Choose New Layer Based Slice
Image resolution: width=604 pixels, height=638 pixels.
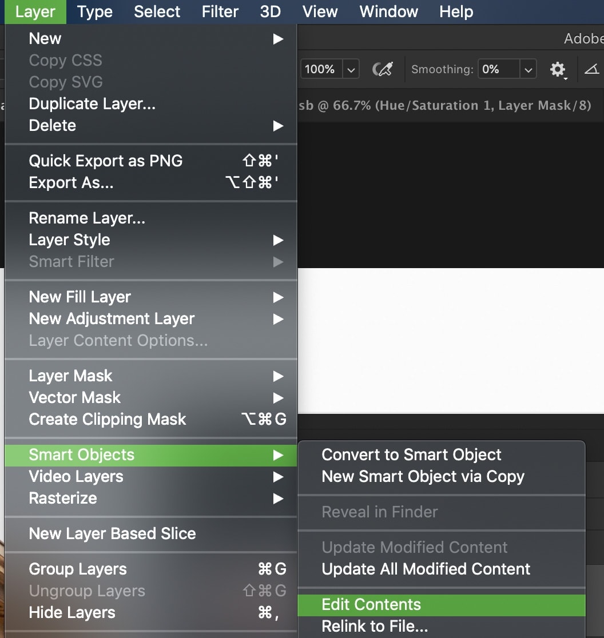(x=151, y=534)
